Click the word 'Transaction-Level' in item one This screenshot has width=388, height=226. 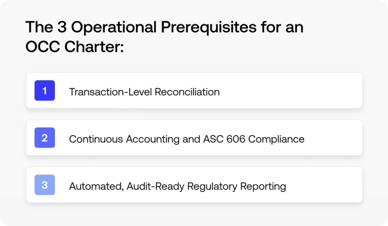pyautogui.click(x=111, y=92)
